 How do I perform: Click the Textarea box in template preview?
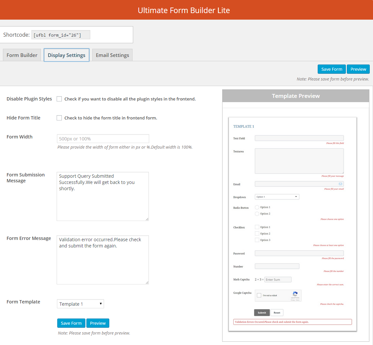coord(299,161)
